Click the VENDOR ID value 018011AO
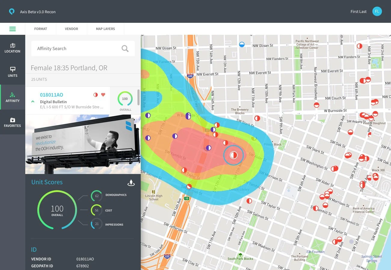This screenshot has height=270, width=391. click(x=85, y=259)
